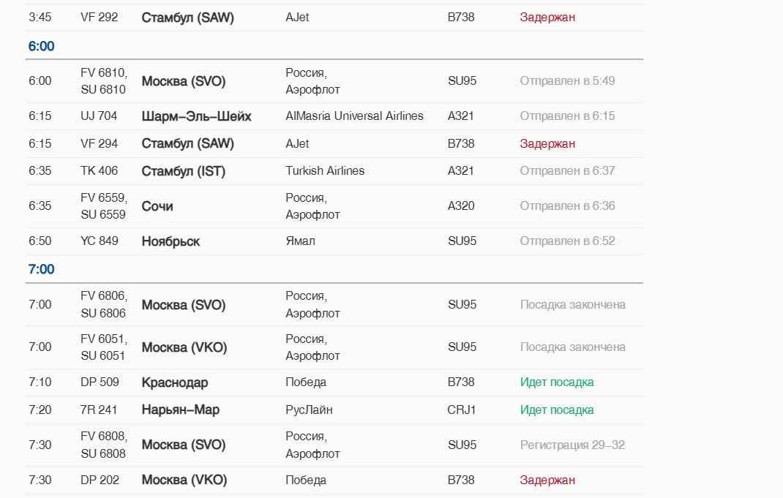
Task: Open Москва (VKO) link for flight DP 202
Action: [184, 480]
